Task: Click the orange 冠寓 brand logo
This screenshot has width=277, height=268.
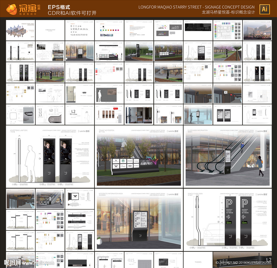Action: 23,9
